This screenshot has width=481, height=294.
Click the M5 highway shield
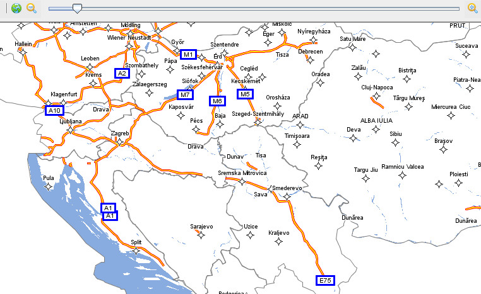pos(245,94)
